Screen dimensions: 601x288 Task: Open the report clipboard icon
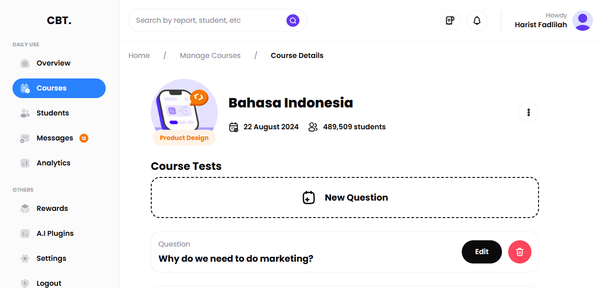coord(450,21)
